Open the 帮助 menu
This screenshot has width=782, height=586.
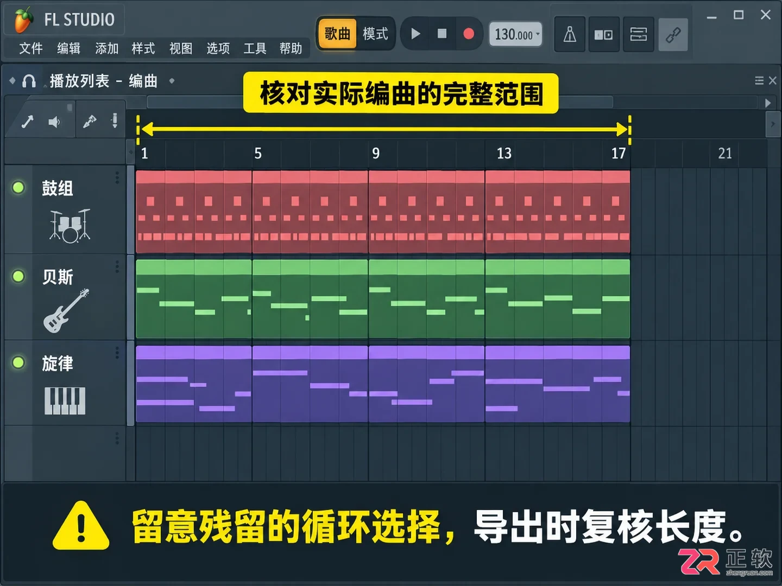[x=291, y=48]
